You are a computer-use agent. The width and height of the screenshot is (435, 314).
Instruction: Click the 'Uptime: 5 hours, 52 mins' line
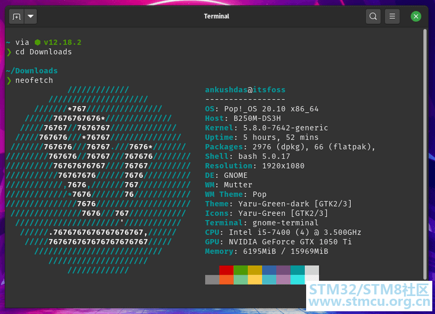pos(262,137)
